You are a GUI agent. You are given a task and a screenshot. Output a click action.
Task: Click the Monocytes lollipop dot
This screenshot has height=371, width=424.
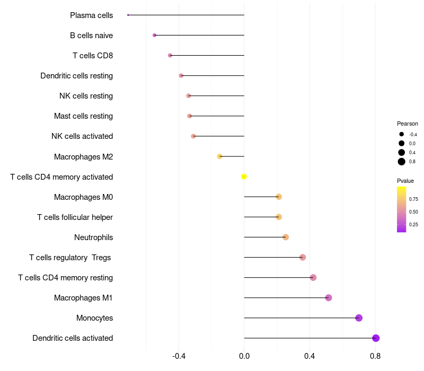[x=359, y=318]
